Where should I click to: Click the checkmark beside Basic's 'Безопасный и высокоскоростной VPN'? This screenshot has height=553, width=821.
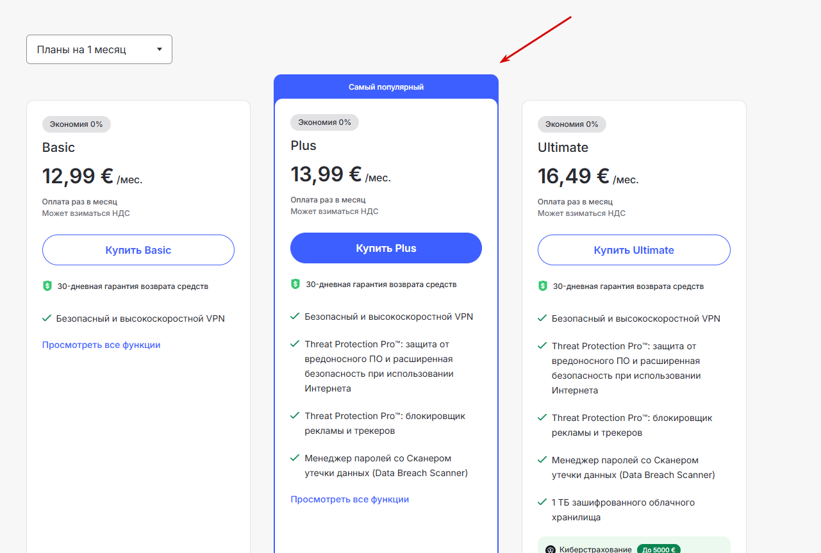click(x=47, y=318)
